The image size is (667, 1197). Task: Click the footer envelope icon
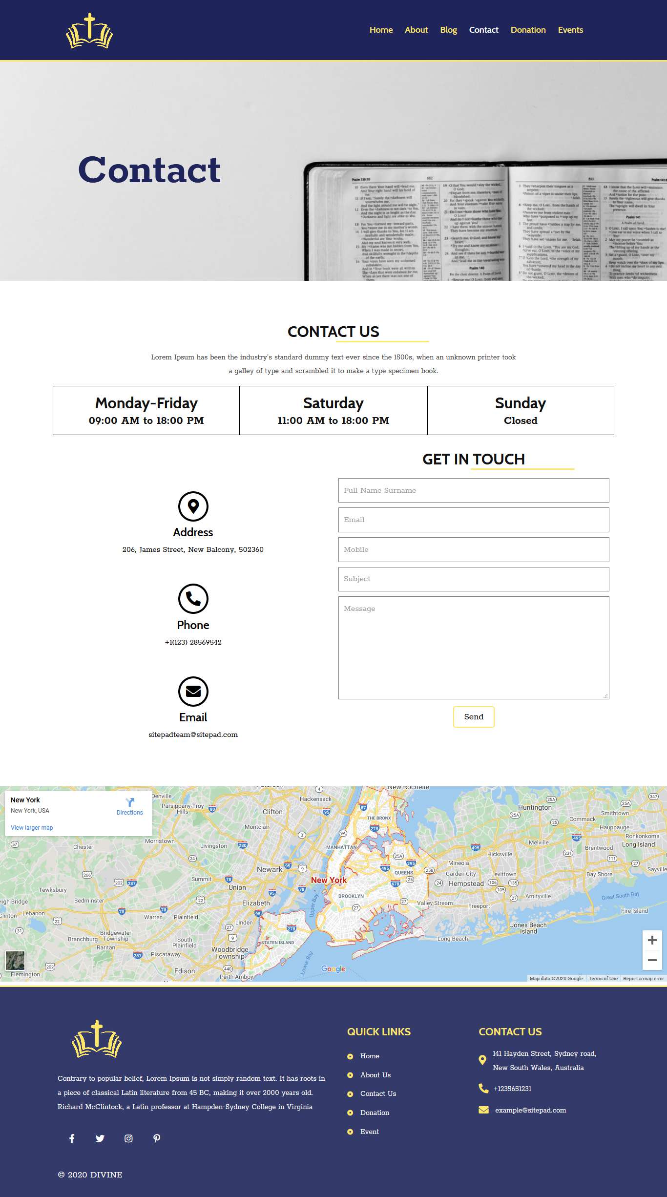point(483,1110)
